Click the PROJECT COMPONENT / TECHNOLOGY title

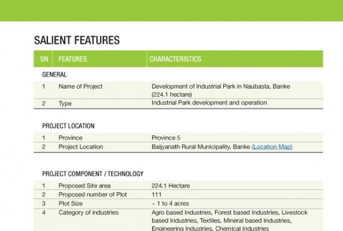(x=93, y=174)
